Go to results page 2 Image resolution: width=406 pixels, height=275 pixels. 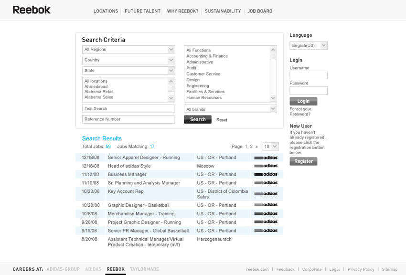coord(251,147)
